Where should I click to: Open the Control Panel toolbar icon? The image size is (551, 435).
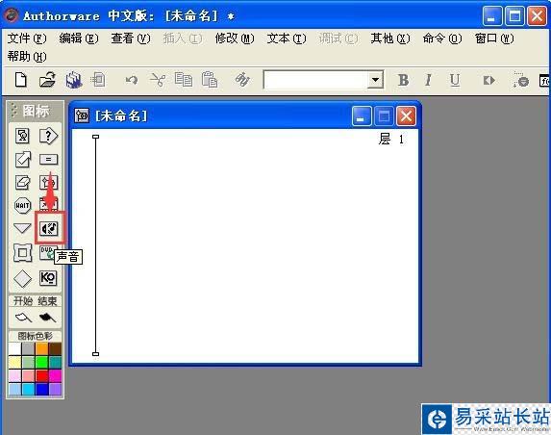pyautogui.click(x=521, y=80)
